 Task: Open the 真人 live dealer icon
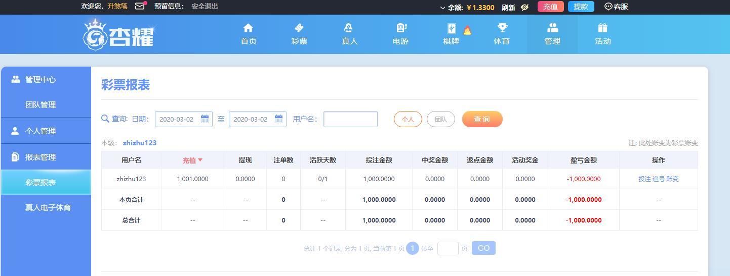pos(348,28)
